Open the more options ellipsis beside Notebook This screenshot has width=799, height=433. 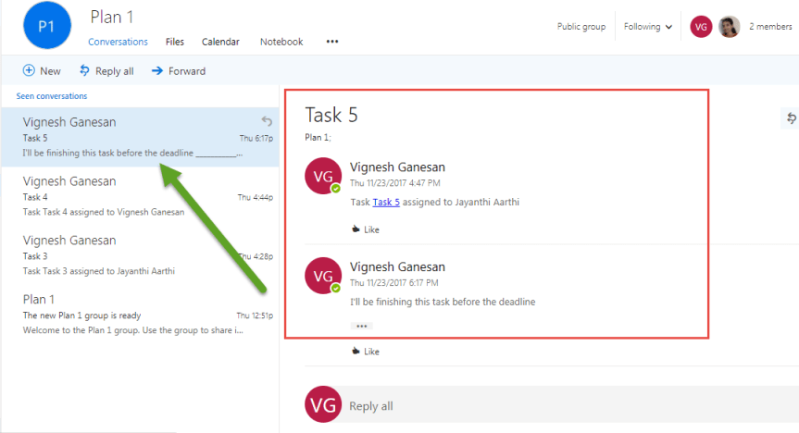coord(332,42)
